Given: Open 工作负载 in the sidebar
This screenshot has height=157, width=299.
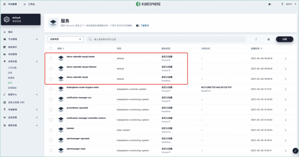Looking at the screenshot, I should tap(12, 68).
